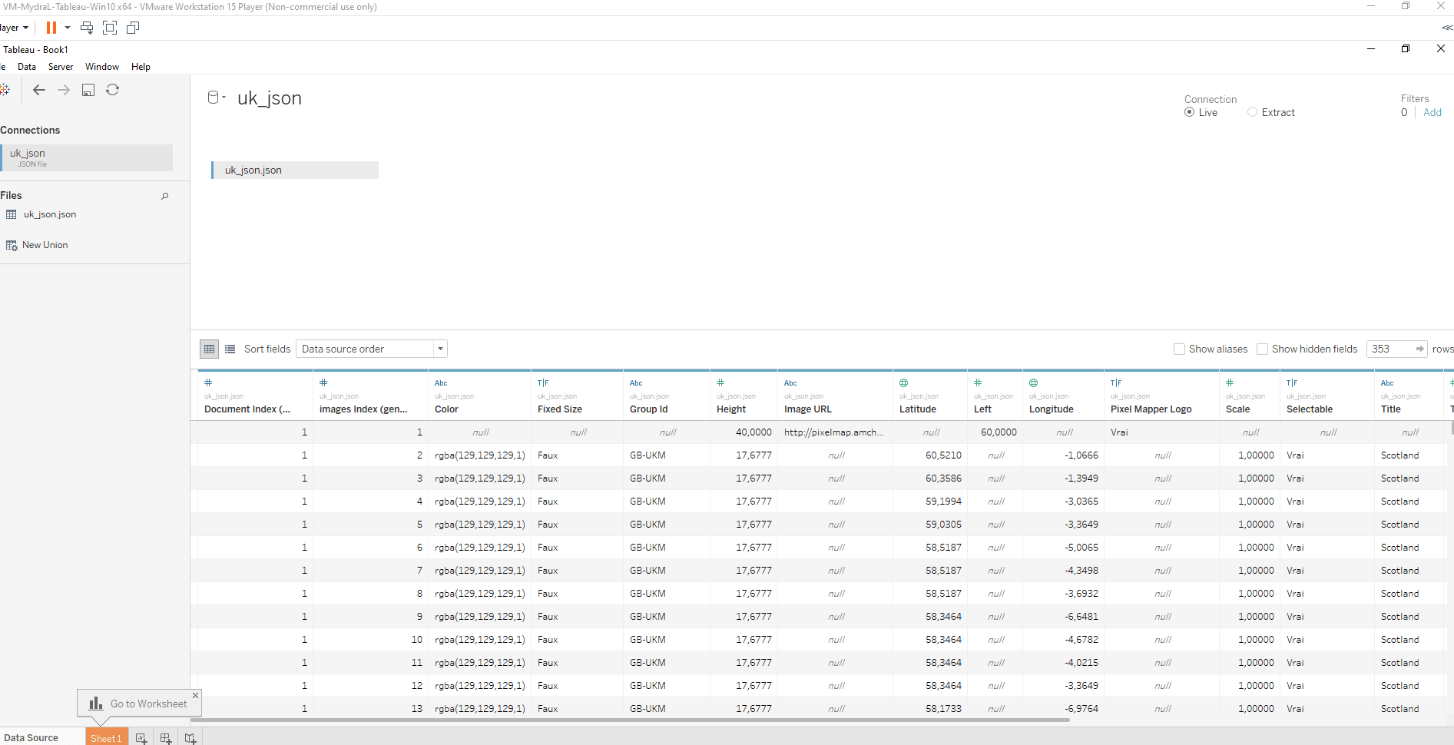Click the save icon in toolbar

point(88,90)
